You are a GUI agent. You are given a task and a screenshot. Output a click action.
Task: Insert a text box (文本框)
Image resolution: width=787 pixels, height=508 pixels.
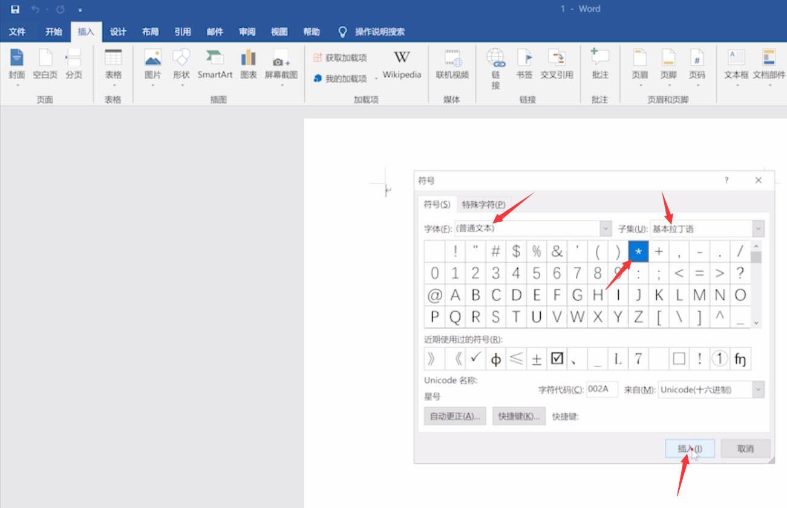tap(736, 67)
